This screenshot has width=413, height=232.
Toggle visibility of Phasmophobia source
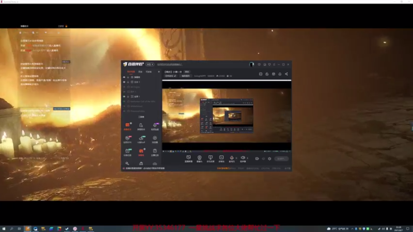(124, 111)
